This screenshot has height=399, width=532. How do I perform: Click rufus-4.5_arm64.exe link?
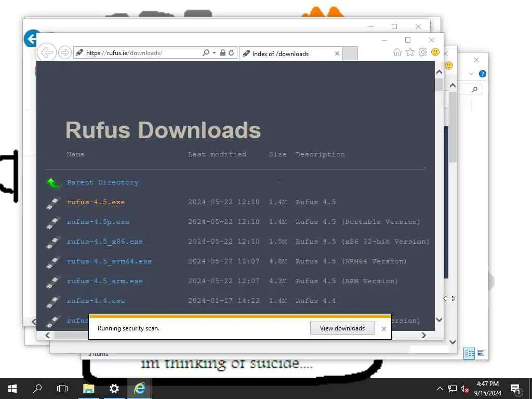[x=109, y=261]
